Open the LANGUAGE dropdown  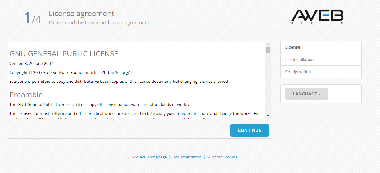coord(306,94)
